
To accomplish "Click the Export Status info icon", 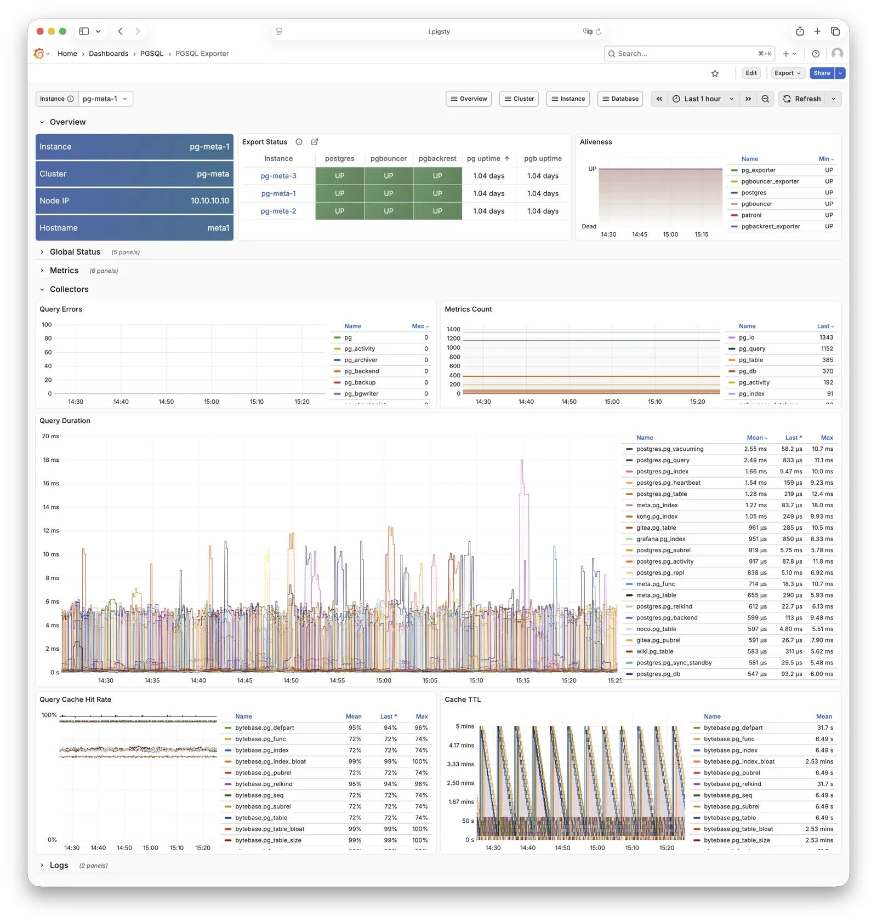I will [299, 142].
